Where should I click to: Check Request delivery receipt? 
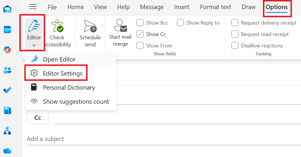tap(235, 23)
